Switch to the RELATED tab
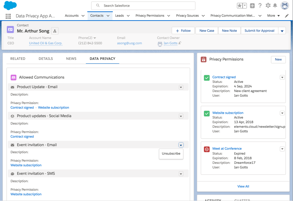Viewport: 293px width, 201px height. [18, 59]
